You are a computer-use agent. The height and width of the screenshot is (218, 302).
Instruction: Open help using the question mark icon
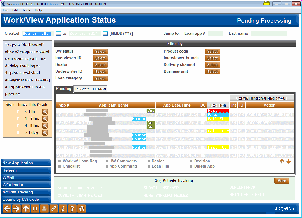pos(72,208)
